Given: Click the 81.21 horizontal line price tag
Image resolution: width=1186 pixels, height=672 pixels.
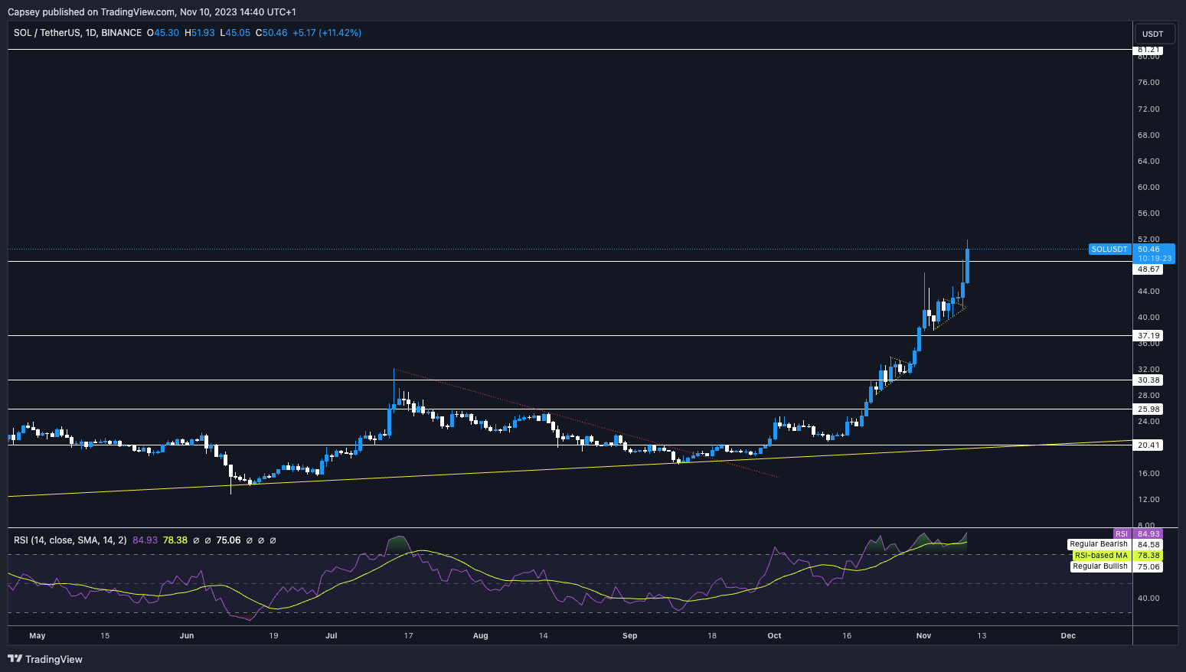Looking at the screenshot, I should click(1148, 50).
